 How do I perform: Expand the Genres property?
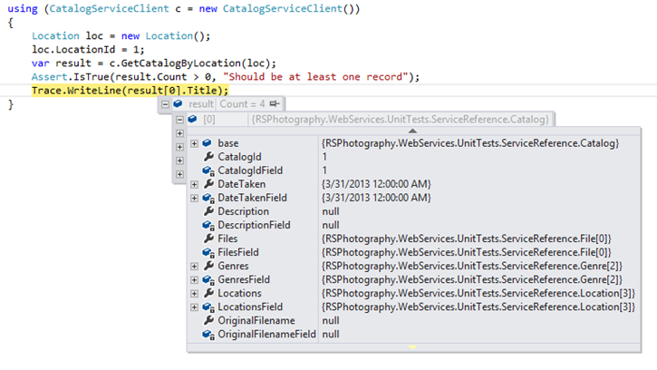[194, 266]
